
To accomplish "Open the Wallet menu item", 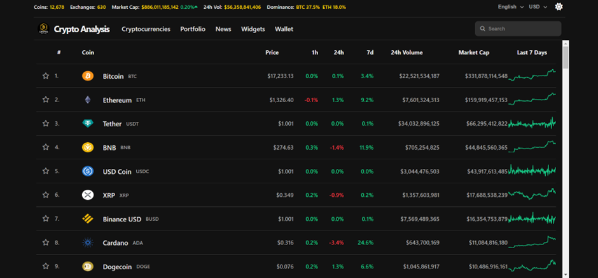I will [284, 29].
